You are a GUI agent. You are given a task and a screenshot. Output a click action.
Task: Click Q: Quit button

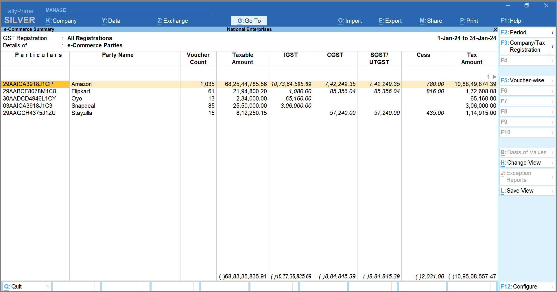(24, 287)
